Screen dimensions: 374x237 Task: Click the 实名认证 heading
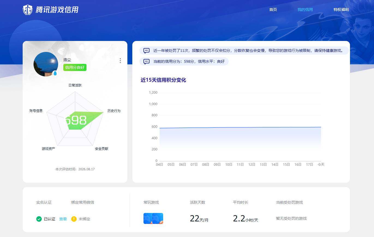[x=44, y=202]
